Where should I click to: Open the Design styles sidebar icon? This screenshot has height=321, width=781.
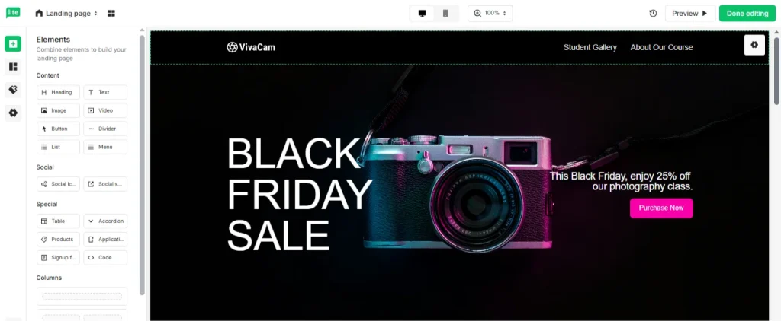point(13,90)
